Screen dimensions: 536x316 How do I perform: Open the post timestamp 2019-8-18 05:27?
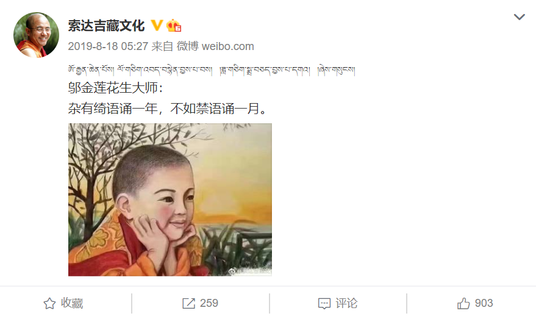point(108,46)
